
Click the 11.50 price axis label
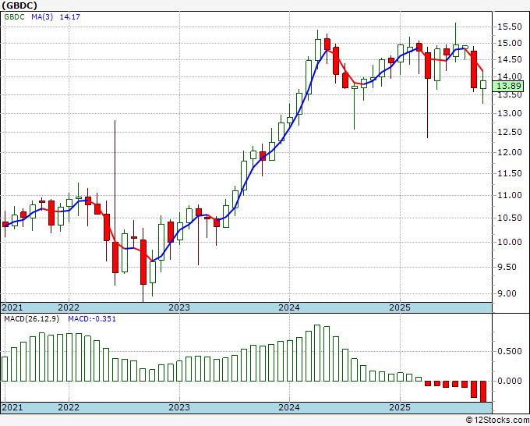(510, 173)
